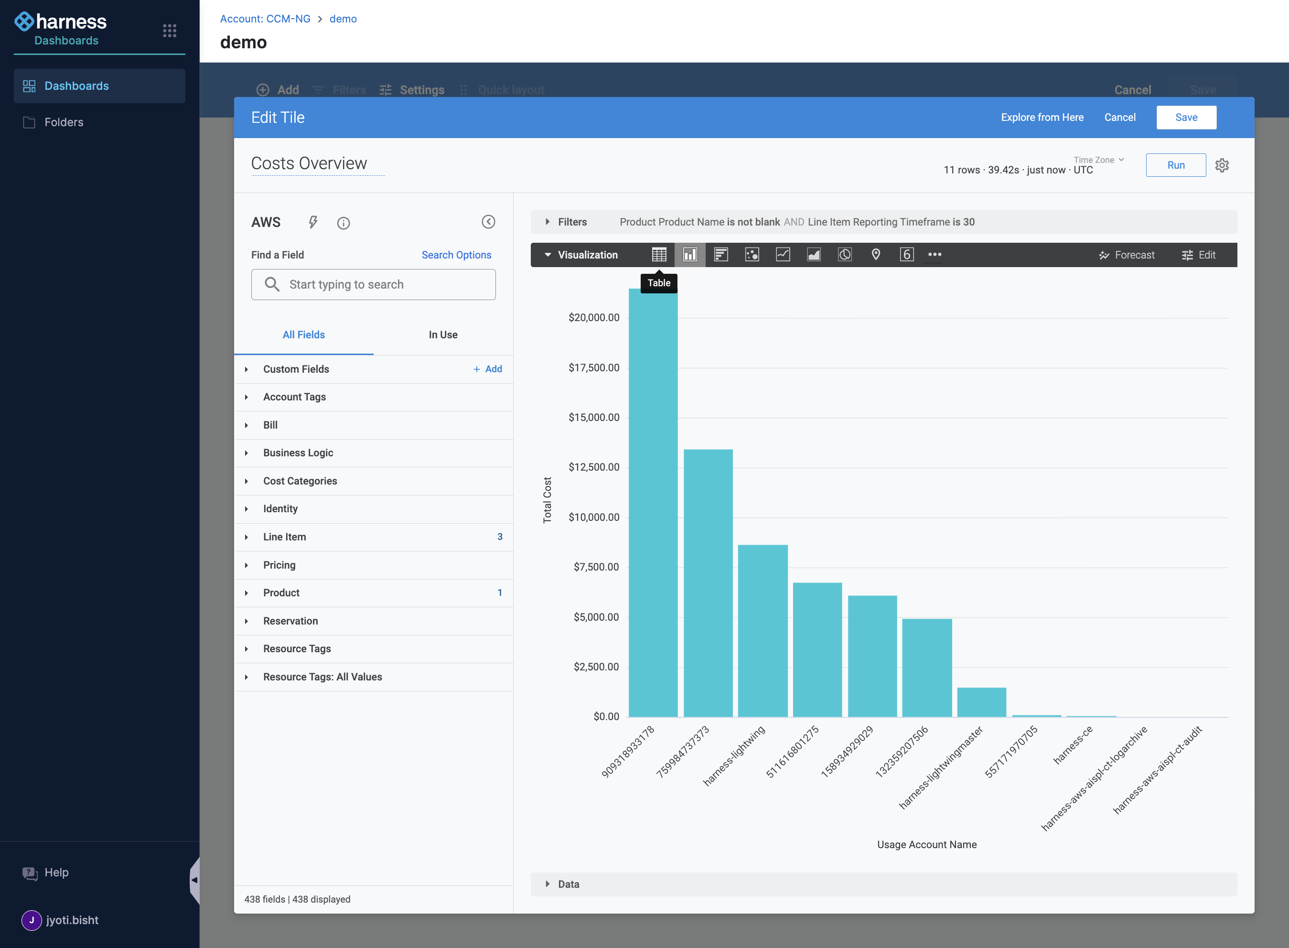Open the Time Zone dropdown
The width and height of the screenshot is (1289, 948).
coord(1098,160)
